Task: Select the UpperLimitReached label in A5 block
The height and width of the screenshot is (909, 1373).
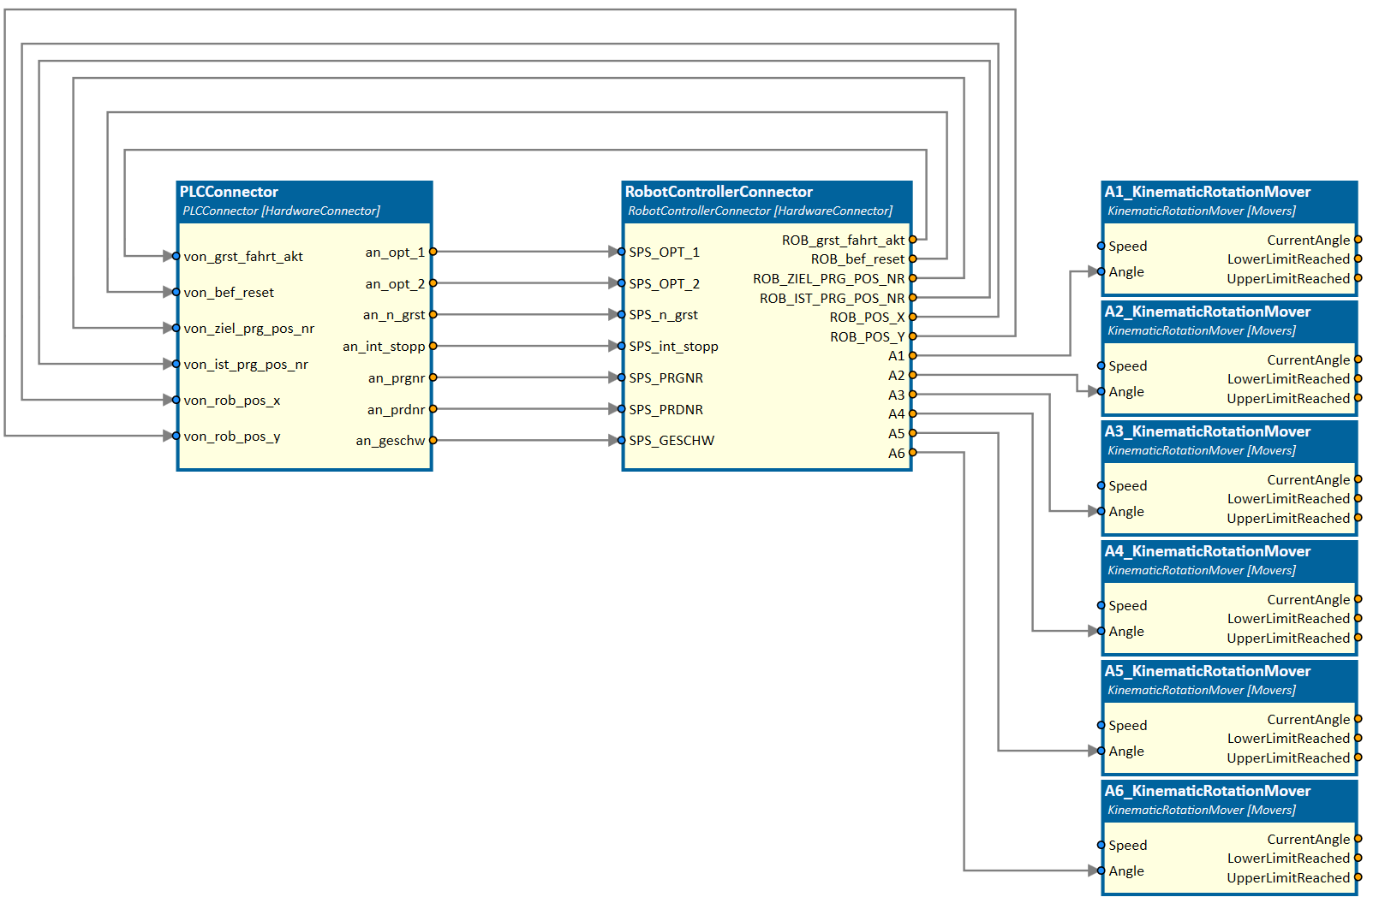Action: 1288,758
